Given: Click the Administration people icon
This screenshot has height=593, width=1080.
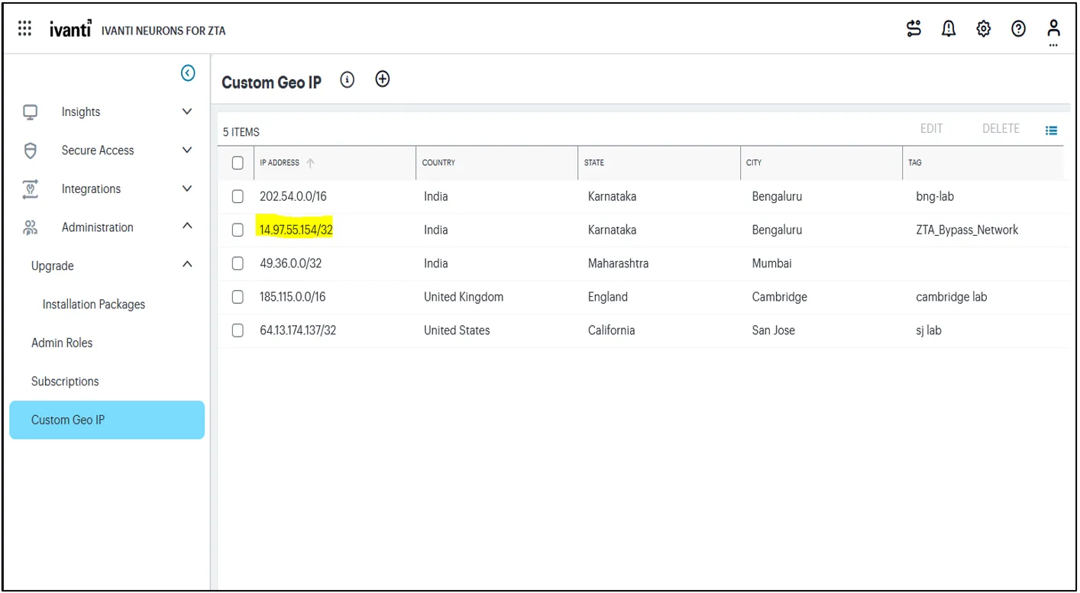Looking at the screenshot, I should (x=31, y=227).
